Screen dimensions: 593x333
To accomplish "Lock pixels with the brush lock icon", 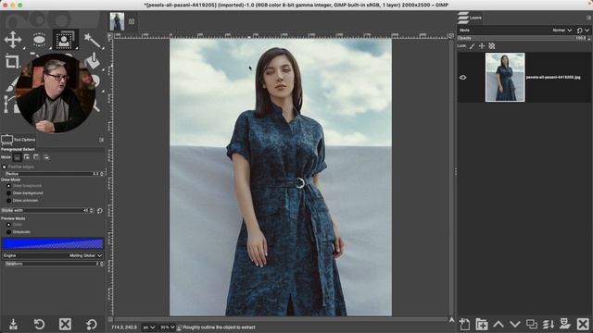I will point(472,46).
